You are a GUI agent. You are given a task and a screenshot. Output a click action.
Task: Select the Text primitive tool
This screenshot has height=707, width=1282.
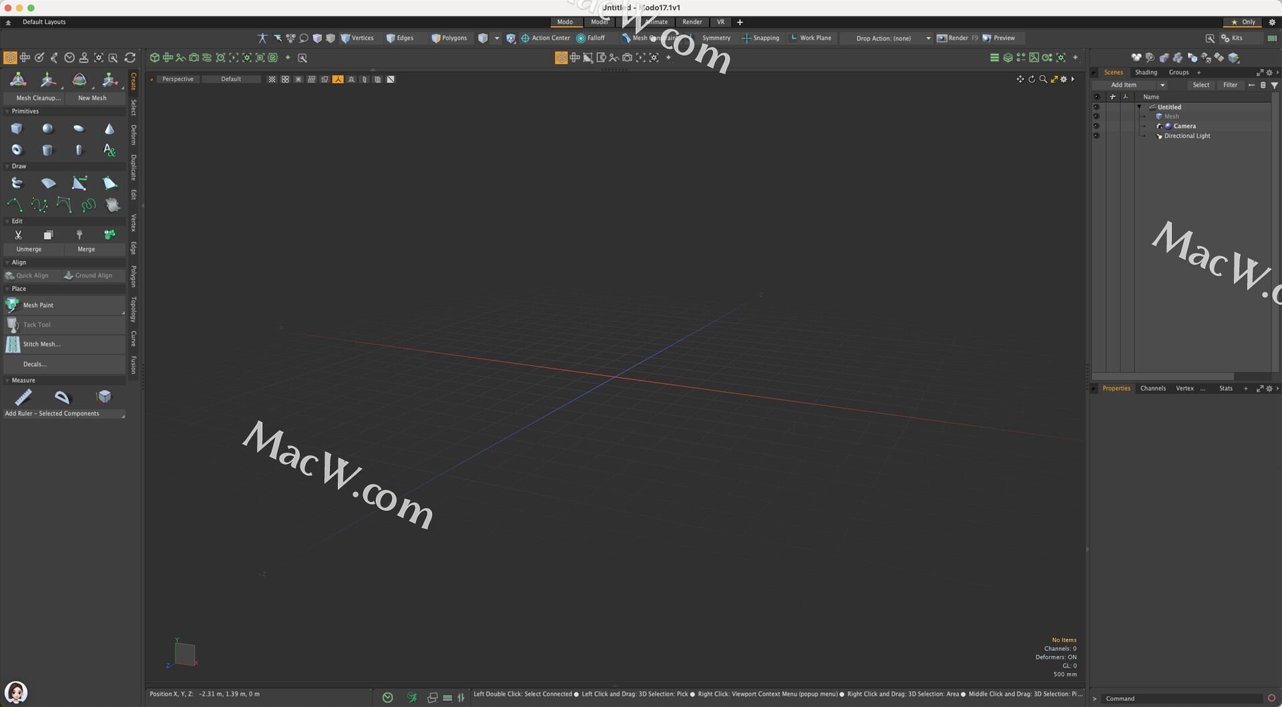(x=110, y=150)
